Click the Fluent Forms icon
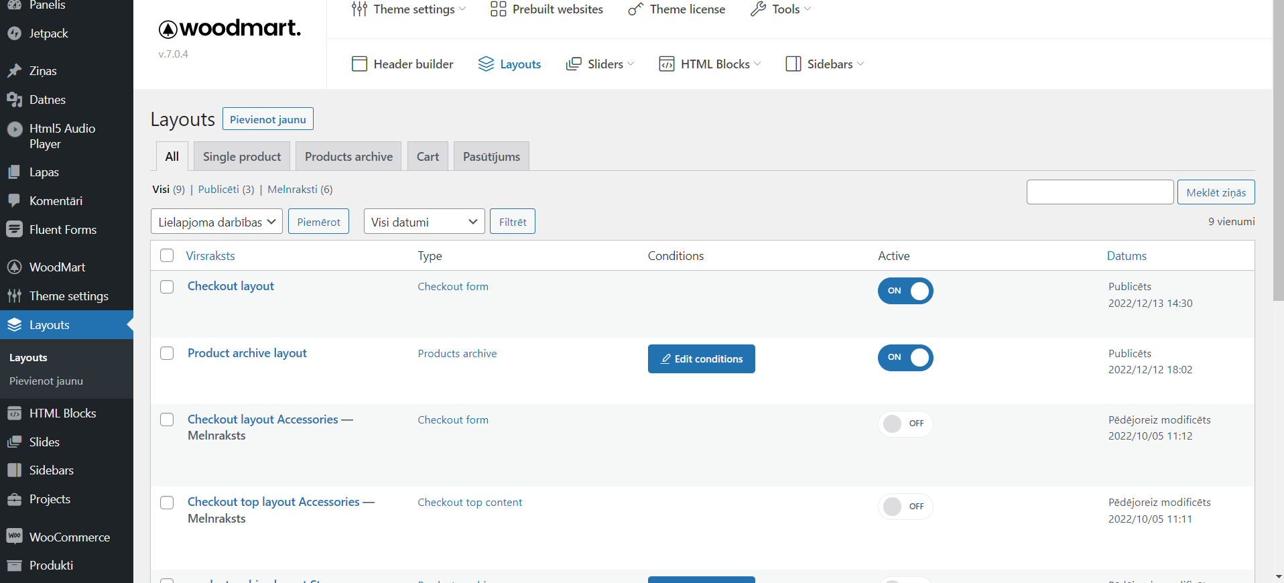Image resolution: width=1284 pixels, height=583 pixels. pos(14,230)
